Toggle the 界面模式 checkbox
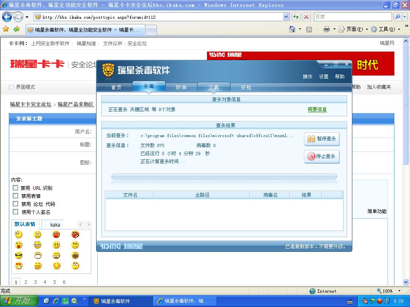The image size is (410, 307). (11, 87)
